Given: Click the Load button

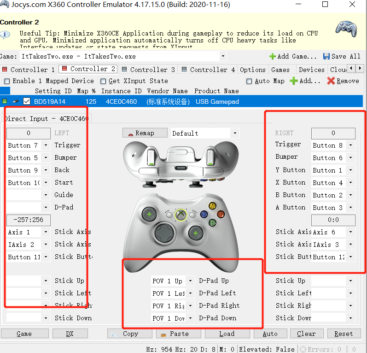Looking at the screenshot, I should point(227,334).
